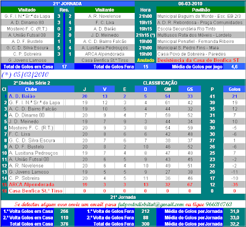Select the date 06-03-2010 header
The image size is (246, 227).
pos(190,4)
